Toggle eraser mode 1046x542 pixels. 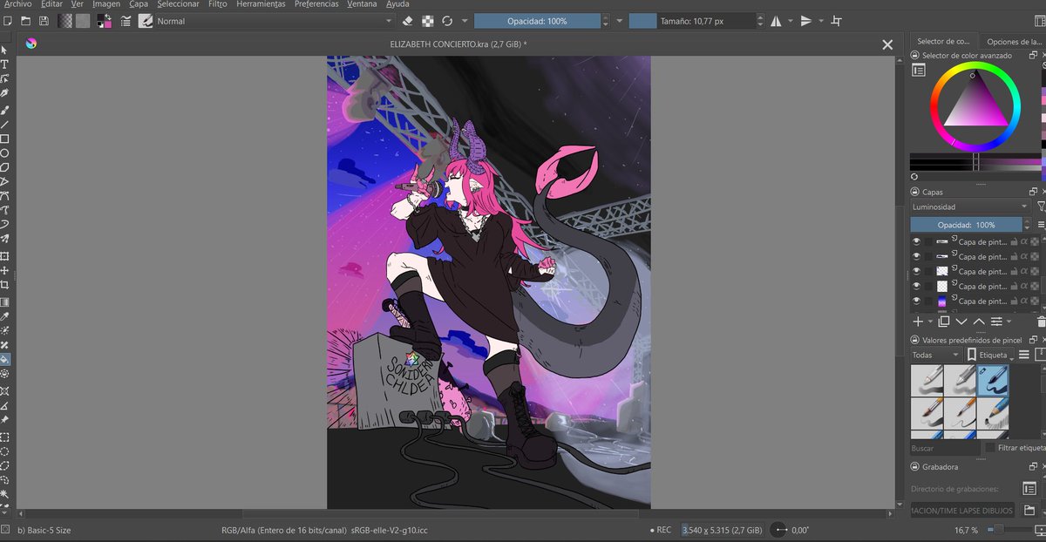410,21
